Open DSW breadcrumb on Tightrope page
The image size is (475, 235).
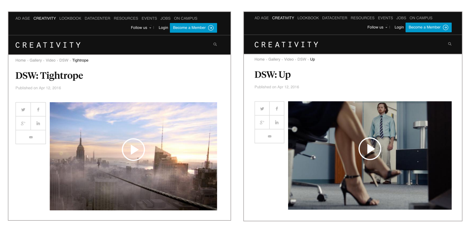coord(64,60)
